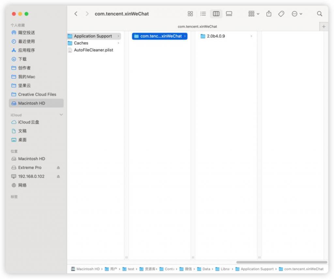This screenshot has height=279, width=334.
Task: Jump to Data in the path bar
Action: coord(204,269)
